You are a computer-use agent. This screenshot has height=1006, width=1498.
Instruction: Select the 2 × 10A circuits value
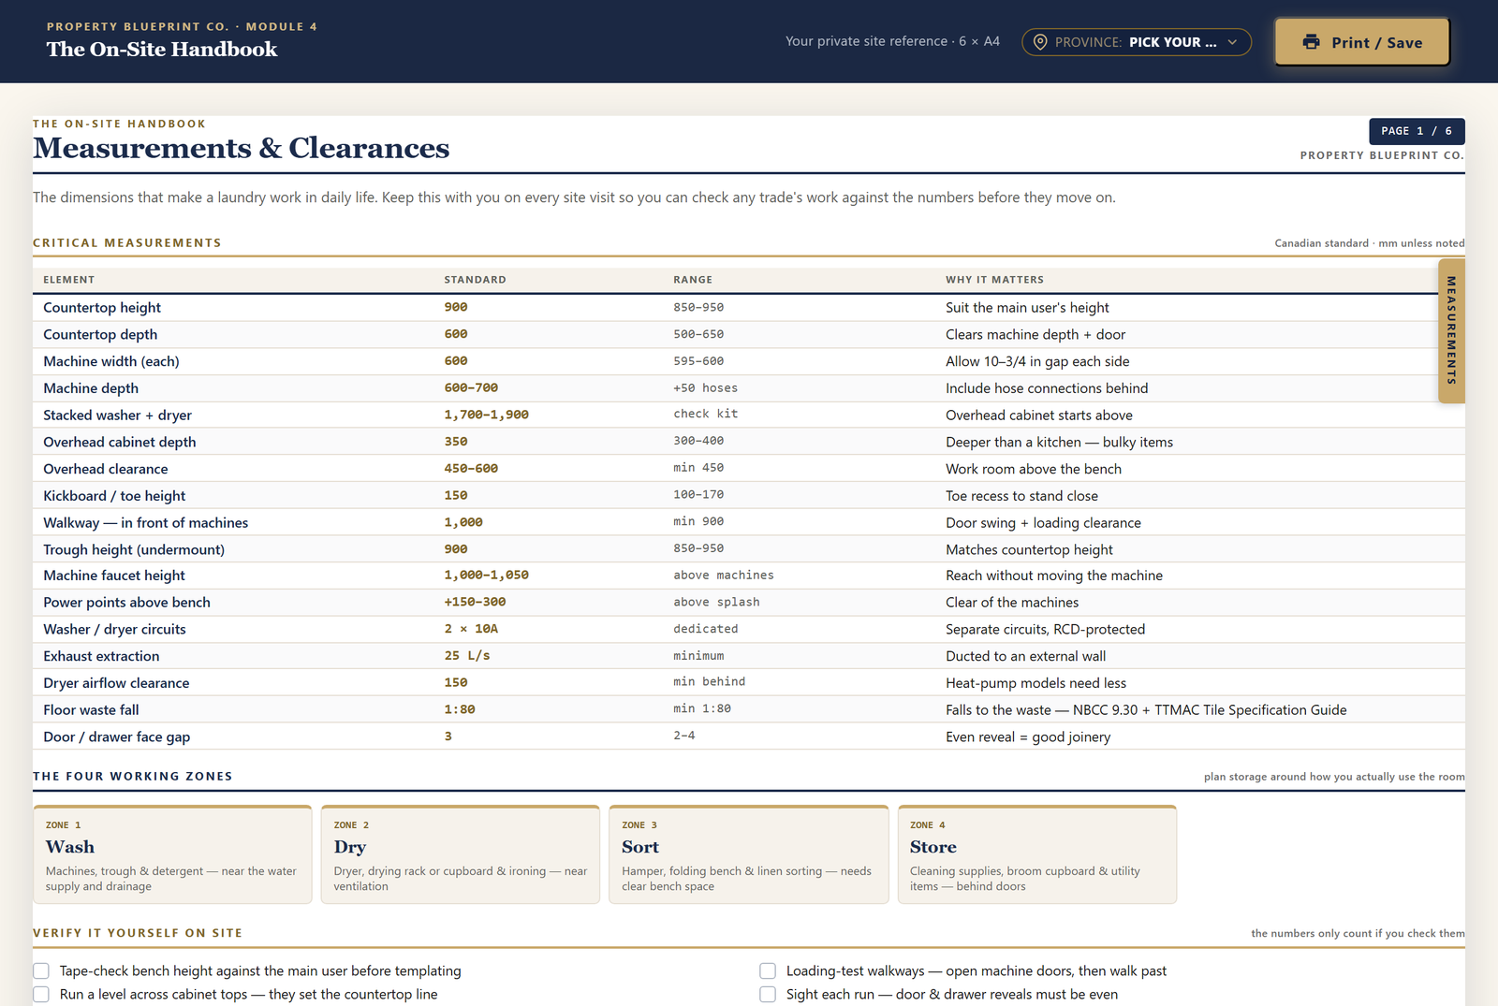[x=471, y=630]
